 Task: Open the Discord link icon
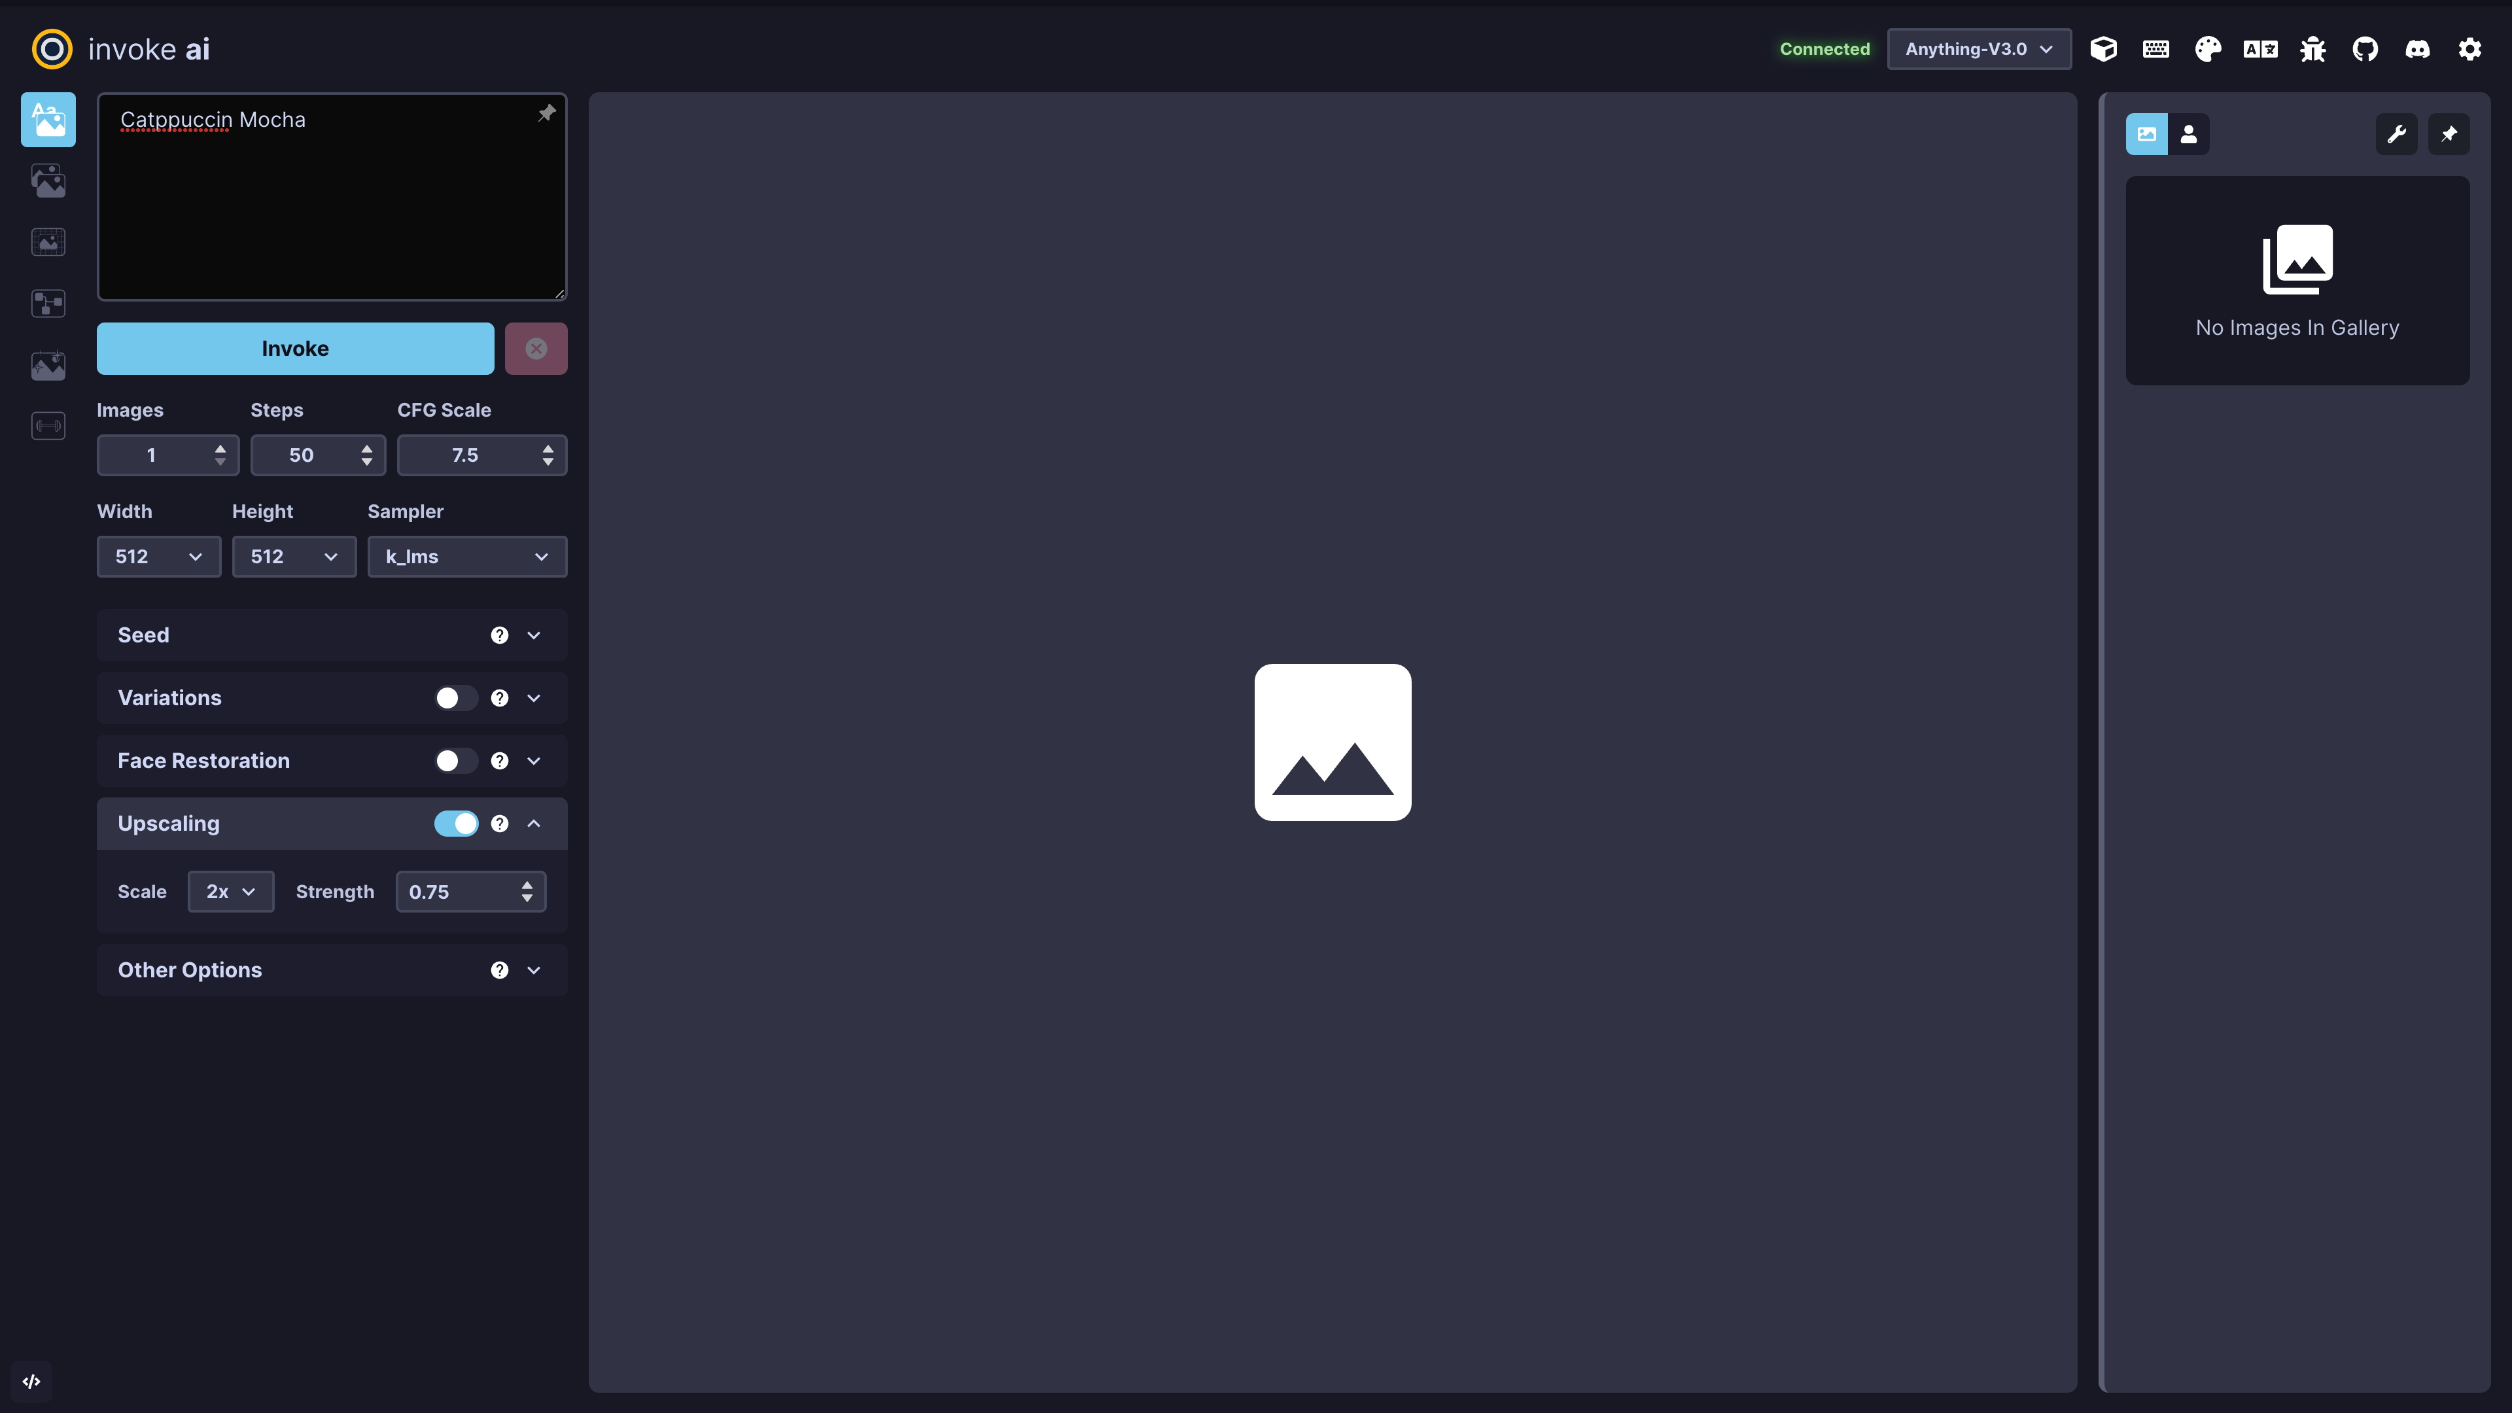click(2417, 49)
